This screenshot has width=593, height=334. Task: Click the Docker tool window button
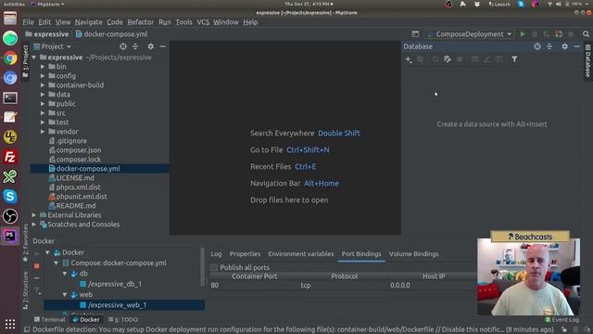86,319
